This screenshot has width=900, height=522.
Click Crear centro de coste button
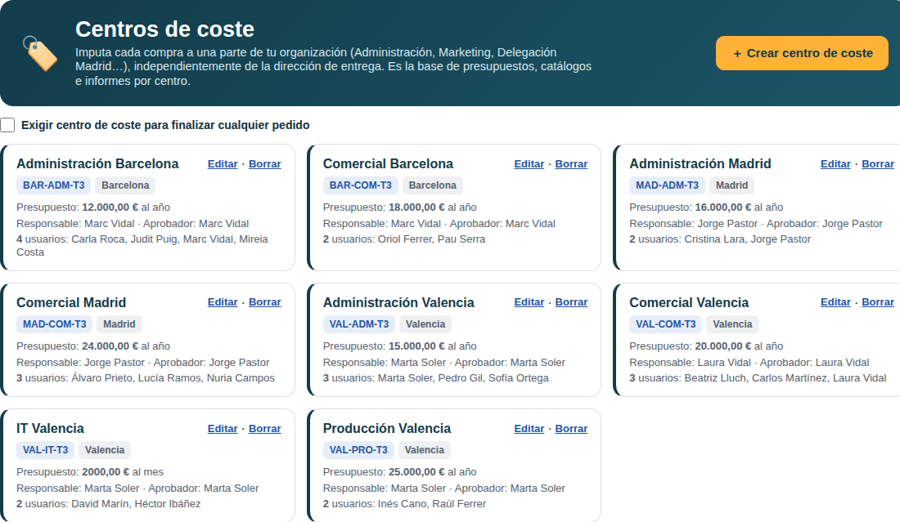pos(802,53)
